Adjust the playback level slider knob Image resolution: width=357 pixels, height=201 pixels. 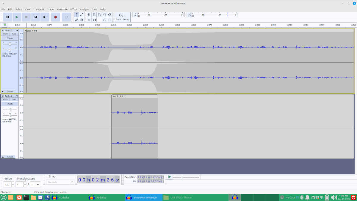[237, 15]
